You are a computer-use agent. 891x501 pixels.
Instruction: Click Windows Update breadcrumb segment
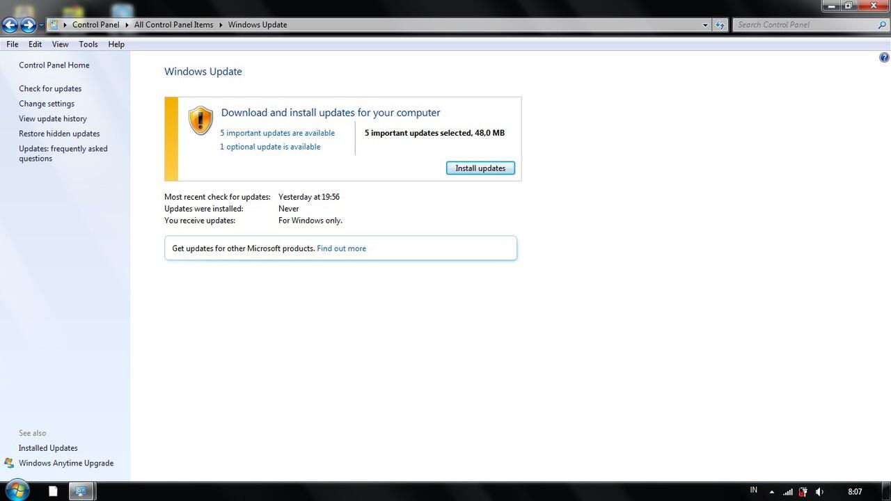[x=258, y=24]
